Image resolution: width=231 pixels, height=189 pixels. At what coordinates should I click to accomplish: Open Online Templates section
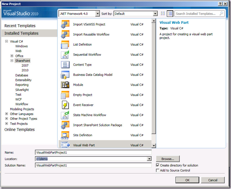(20, 130)
